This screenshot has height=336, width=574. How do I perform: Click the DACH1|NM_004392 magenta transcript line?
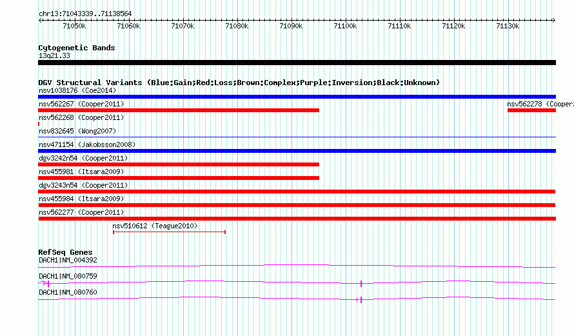[x=297, y=266]
